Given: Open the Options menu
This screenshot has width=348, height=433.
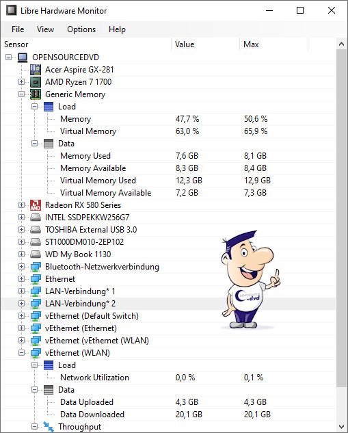Looking at the screenshot, I should [81, 29].
